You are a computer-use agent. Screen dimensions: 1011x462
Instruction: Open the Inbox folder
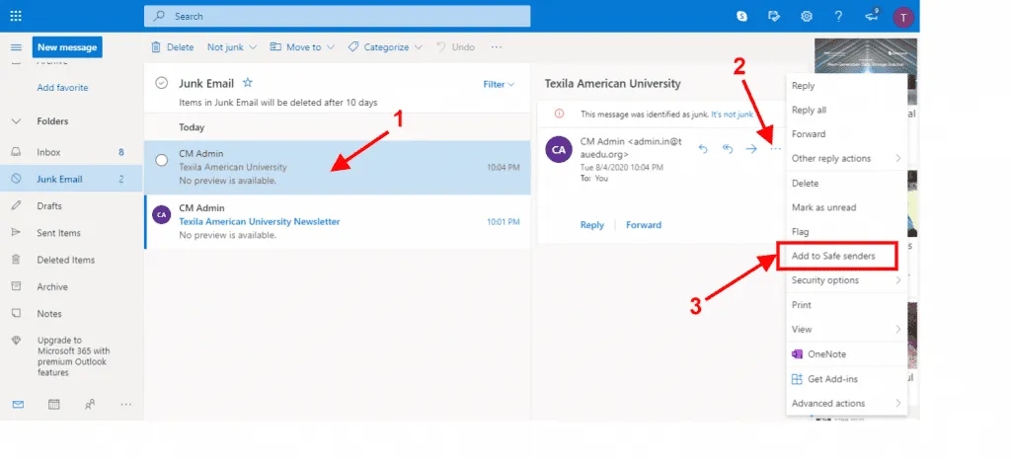coord(71,153)
